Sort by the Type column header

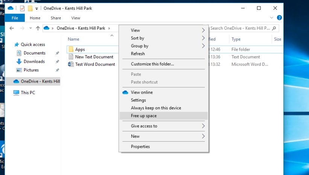click(236, 39)
